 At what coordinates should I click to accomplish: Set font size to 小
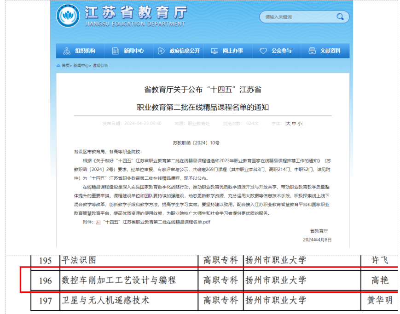(x=300, y=124)
